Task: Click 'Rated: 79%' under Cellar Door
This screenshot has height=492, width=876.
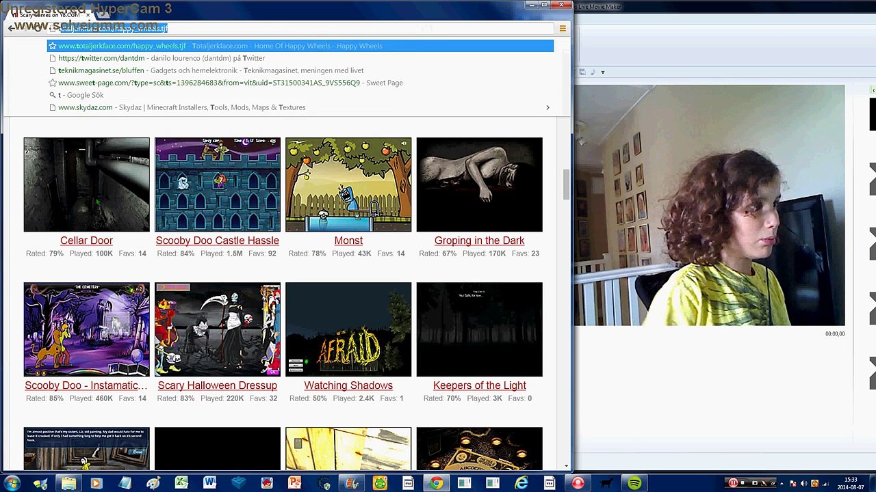Action: click(x=44, y=254)
